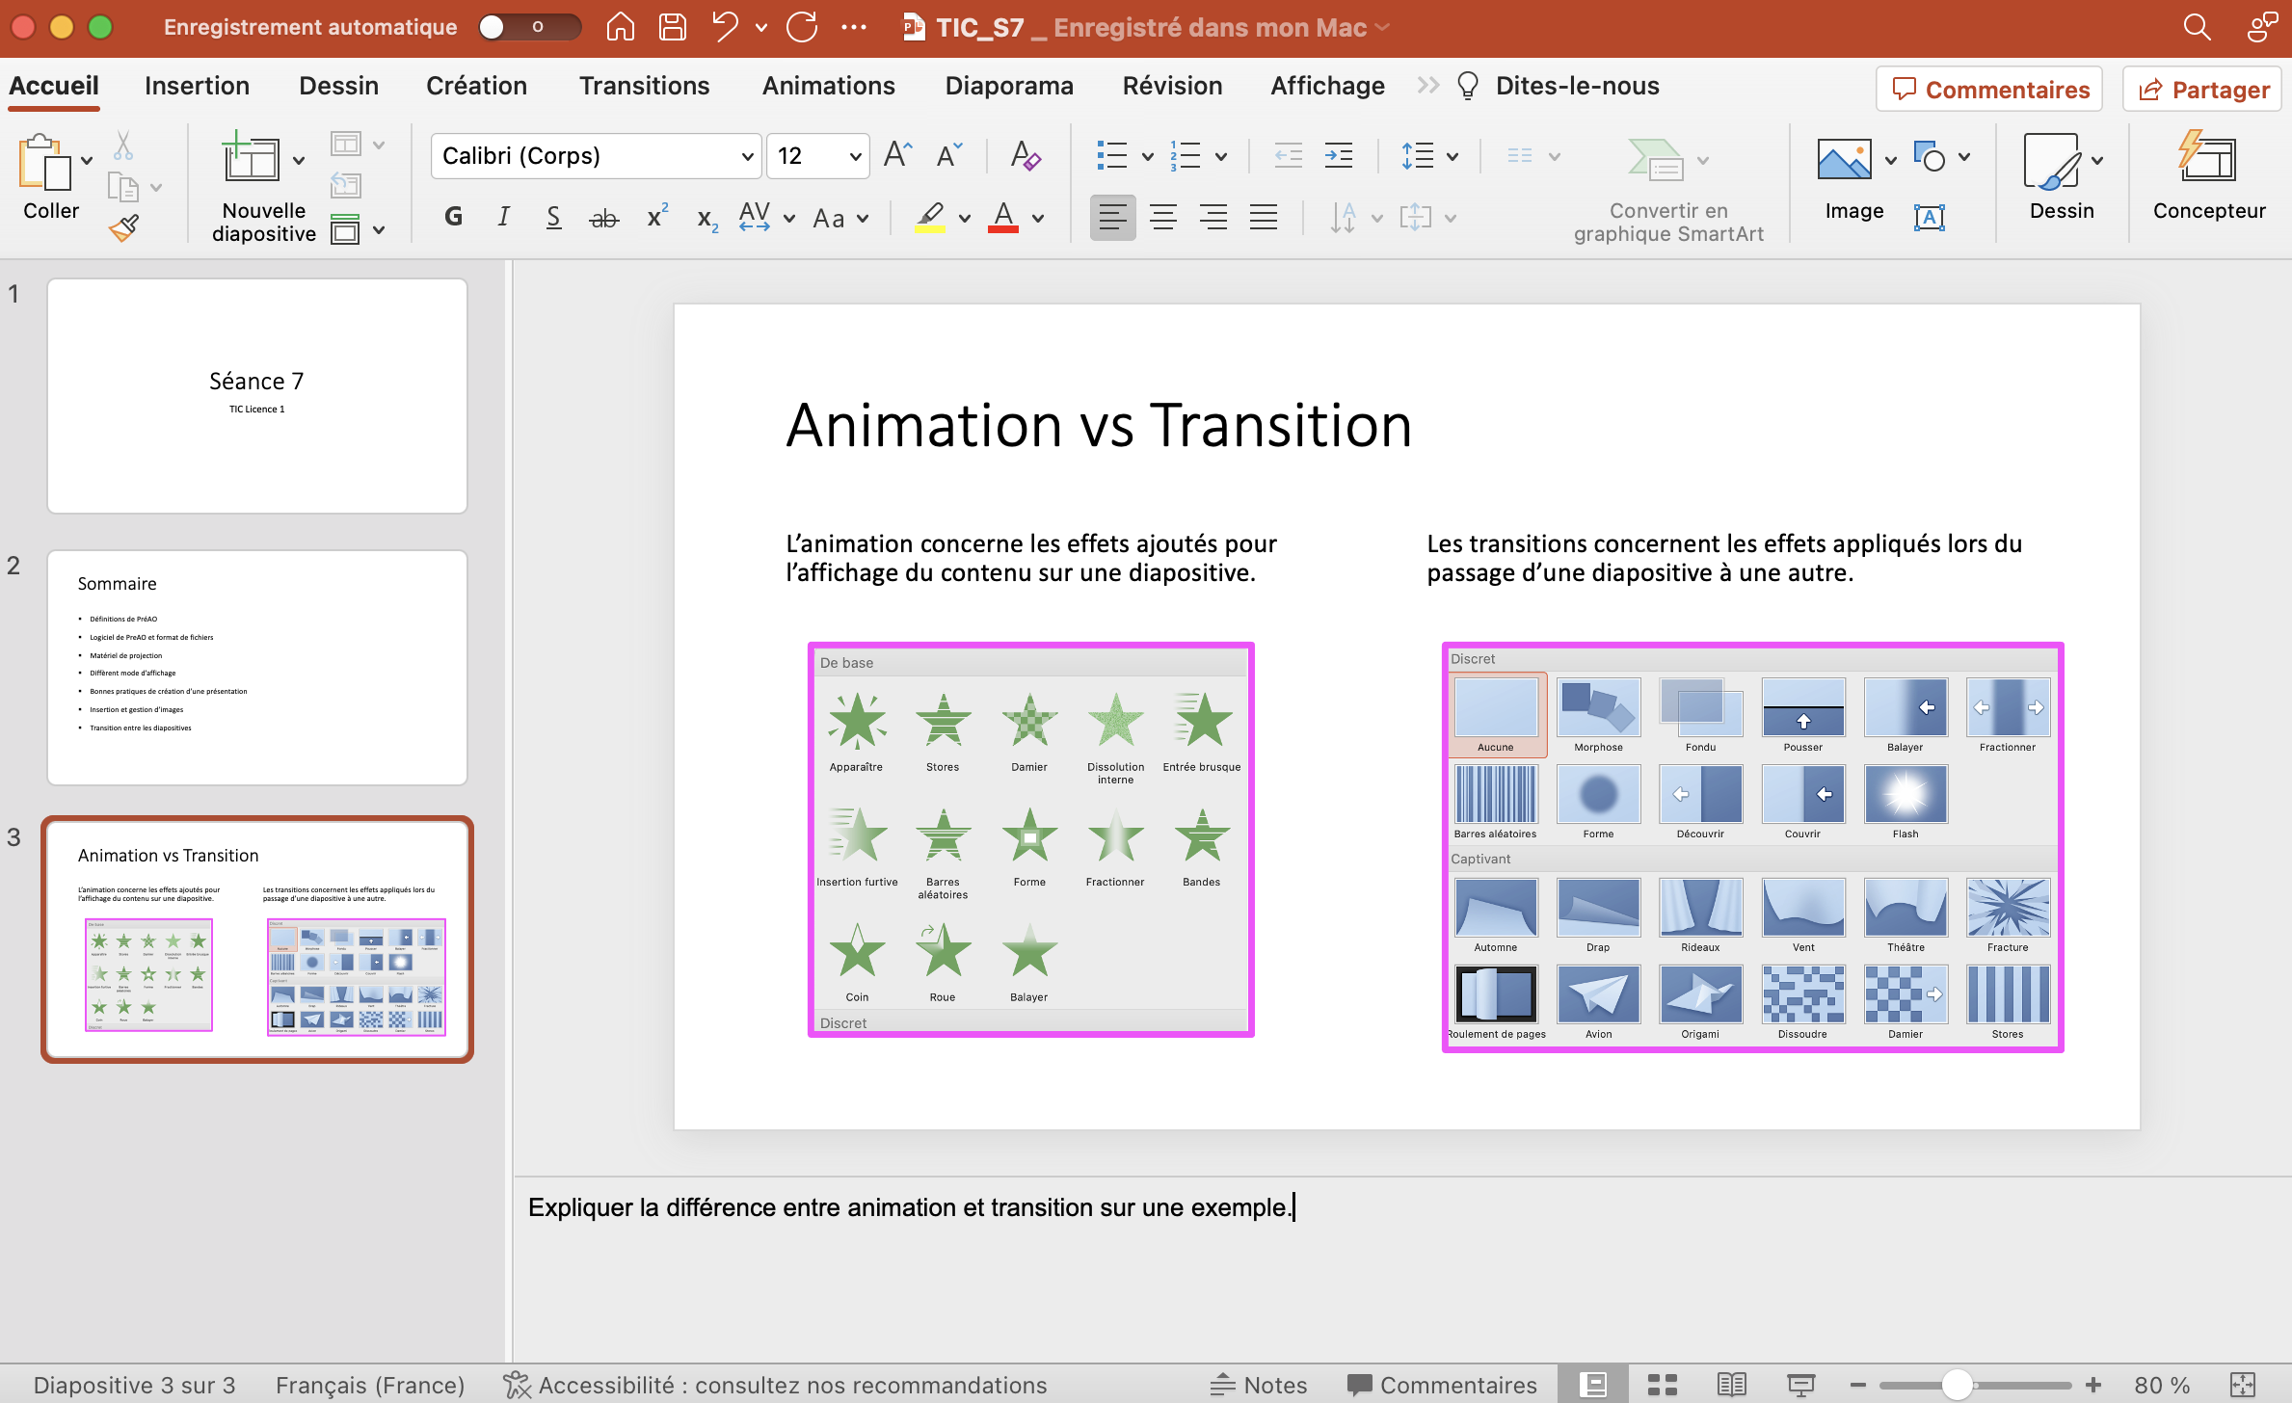Increase list indent level
This screenshot has height=1403, width=2292.
point(1339,155)
